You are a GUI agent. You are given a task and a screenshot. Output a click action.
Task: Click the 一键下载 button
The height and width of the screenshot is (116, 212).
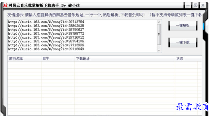tap(183, 42)
